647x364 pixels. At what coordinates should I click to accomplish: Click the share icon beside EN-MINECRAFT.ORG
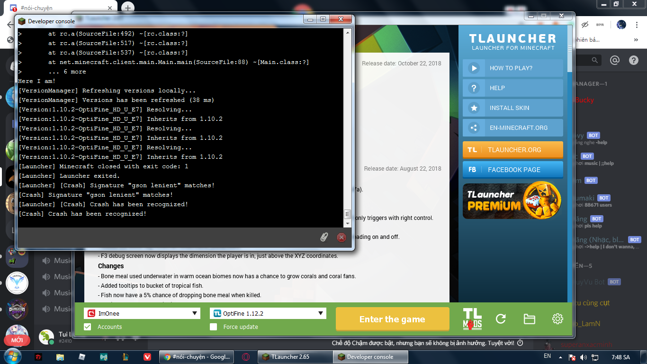pos(474,128)
